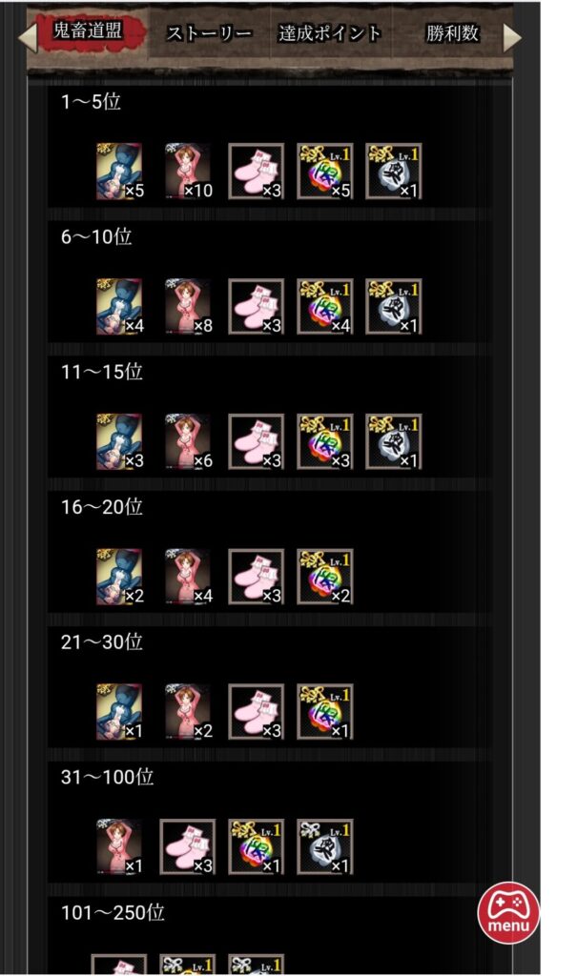Click the left arrow beside the tabs

click(x=28, y=37)
